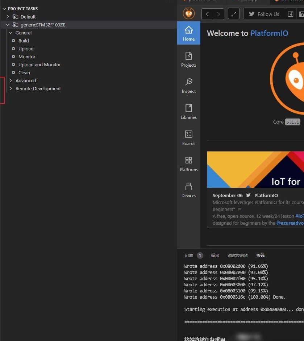
Task: Click the 'Wrote address 0x0800316c' terminal line
Action: (x=235, y=297)
